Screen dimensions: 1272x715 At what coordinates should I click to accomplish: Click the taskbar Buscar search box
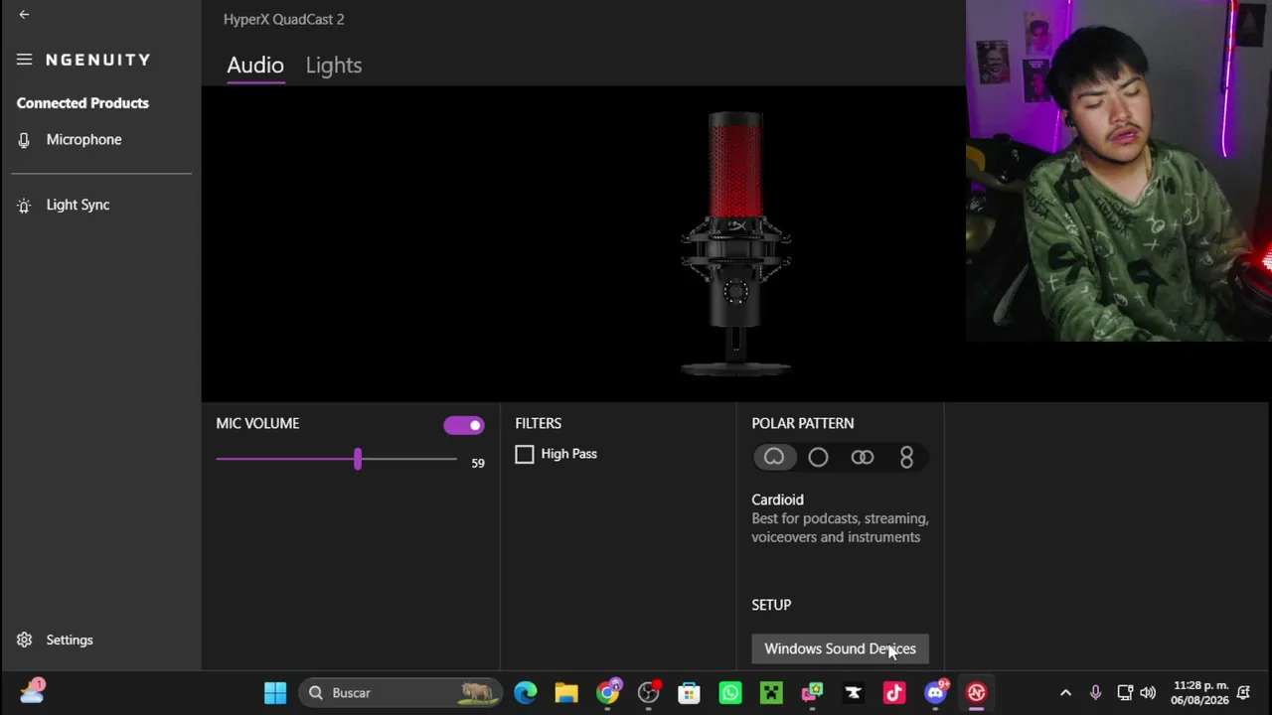click(399, 692)
